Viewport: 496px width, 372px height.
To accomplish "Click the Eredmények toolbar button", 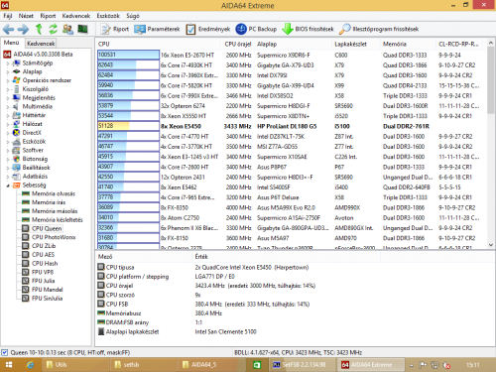I will (208, 29).
